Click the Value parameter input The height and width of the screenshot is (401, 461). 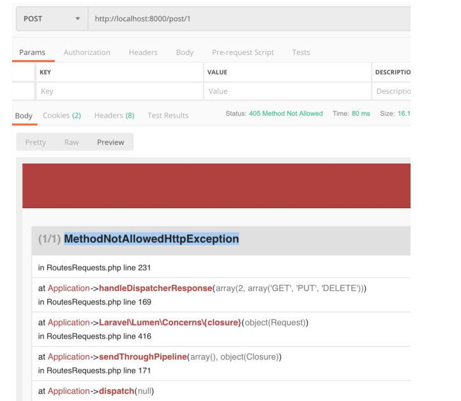pos(287,91)
